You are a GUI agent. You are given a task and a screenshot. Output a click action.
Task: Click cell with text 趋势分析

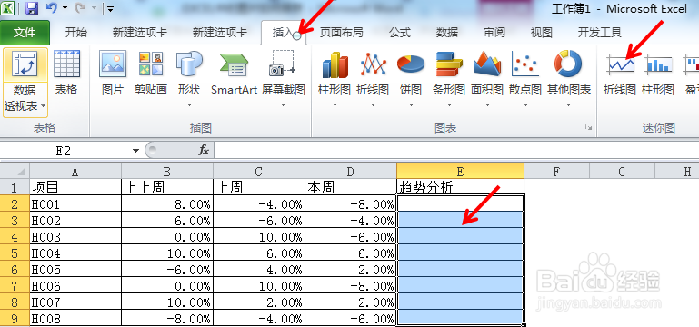click(x=460, y=187)
